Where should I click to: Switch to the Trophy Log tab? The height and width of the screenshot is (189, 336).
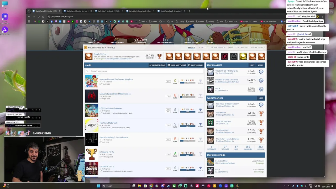tap(203, 48)
